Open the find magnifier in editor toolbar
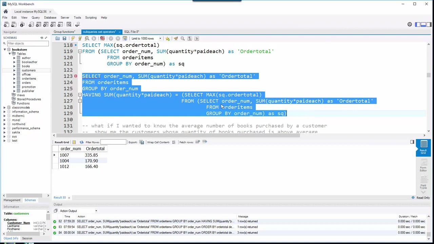The height and width of the screenshot is (244, 434). 182,38
